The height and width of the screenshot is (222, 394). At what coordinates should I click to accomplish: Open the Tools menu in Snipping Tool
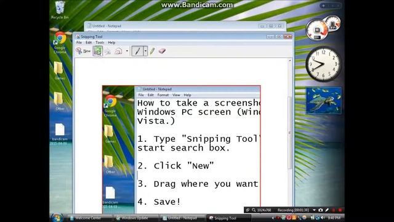point(100,43)
